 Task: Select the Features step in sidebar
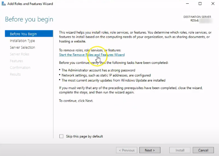[16, 61]
